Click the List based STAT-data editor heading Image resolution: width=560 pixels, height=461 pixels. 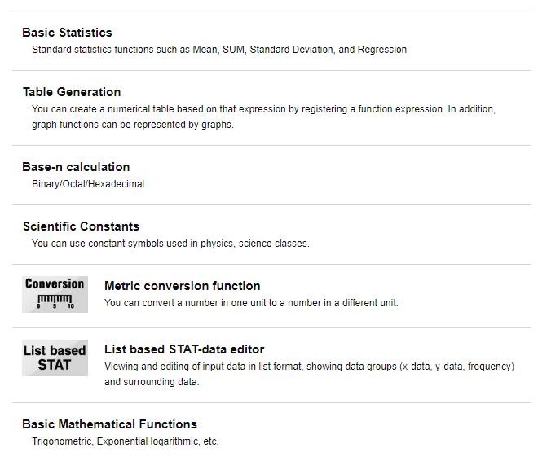pos(184,349)
